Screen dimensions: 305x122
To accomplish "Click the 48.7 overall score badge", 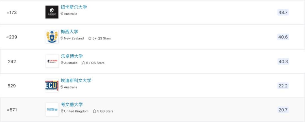I will [x=283, y=13].
